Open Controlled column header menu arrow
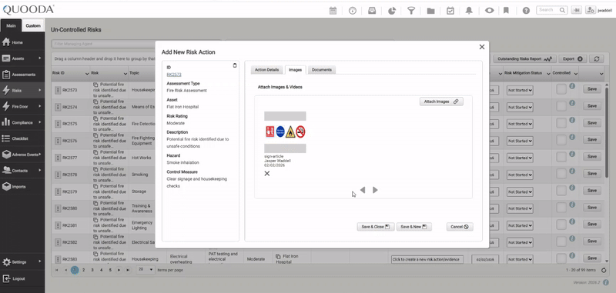This screenshot has height=293, width=616. [x=575, y=73]
